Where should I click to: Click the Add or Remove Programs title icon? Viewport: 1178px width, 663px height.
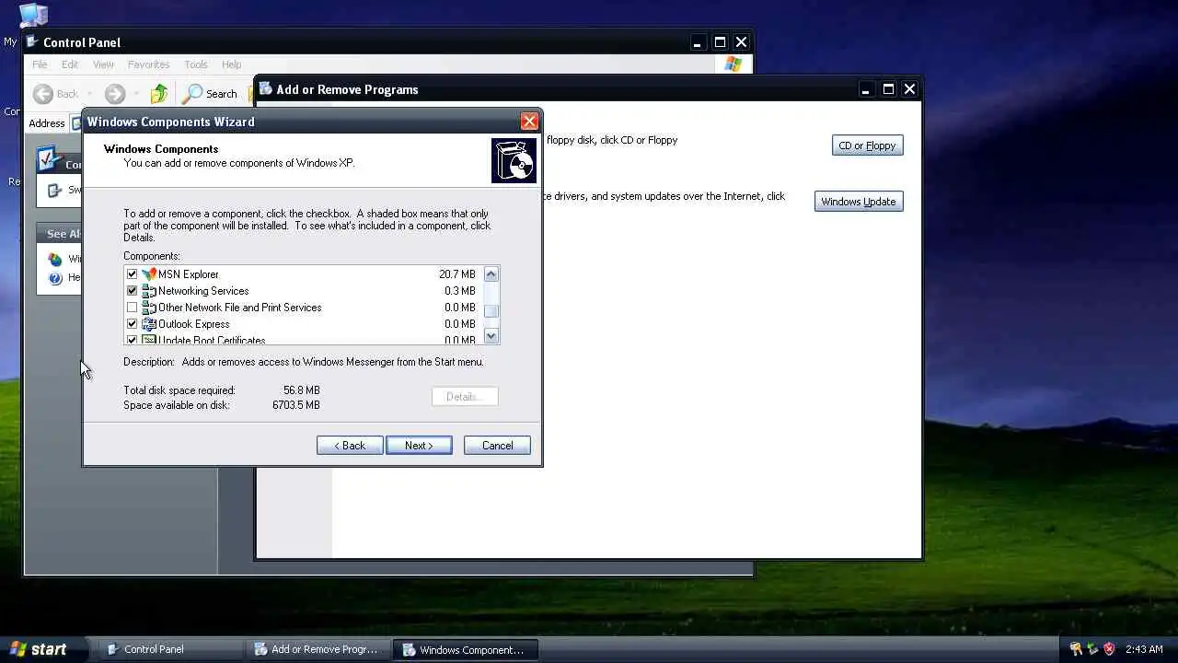[x=265, y=88]
